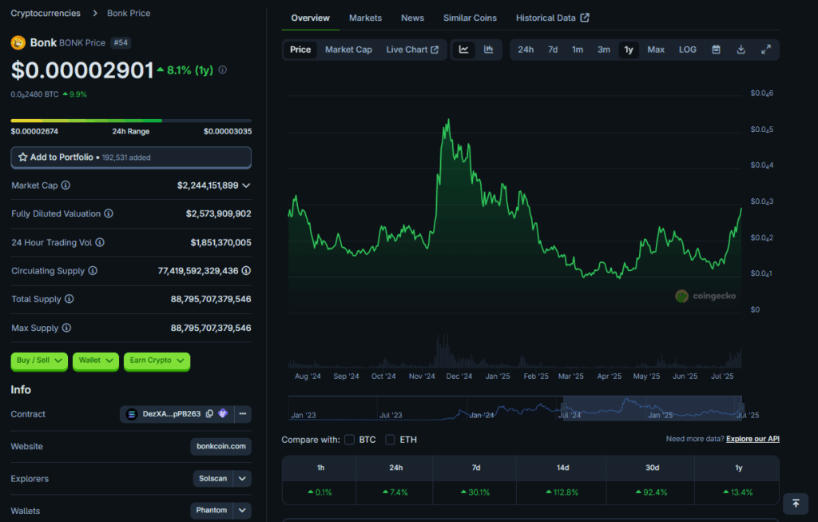Select the Market Cap chart tab
The width and height of the screenshot is (818, 522).
tap(348, 50)
